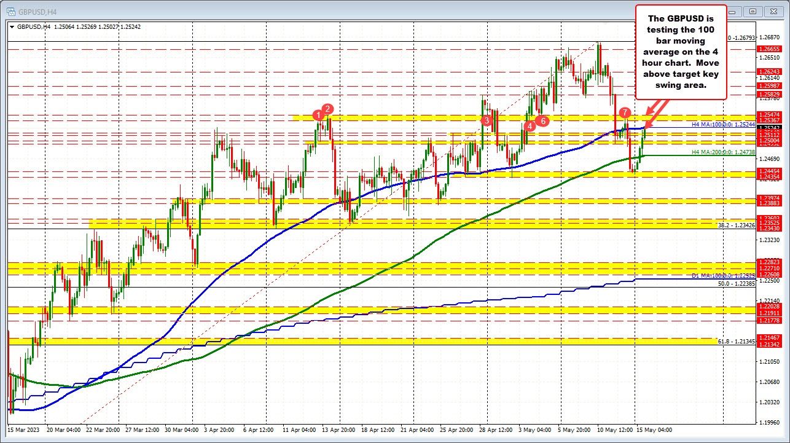The width and height of the screenshot is (790, 443).
Task: Click the 1.21778 red price label
Action: pos(769,320)
